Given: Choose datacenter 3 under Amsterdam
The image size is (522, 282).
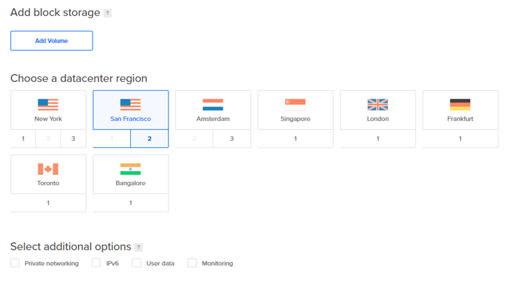Looking at the screenshot, I should (x=231, y=138).
